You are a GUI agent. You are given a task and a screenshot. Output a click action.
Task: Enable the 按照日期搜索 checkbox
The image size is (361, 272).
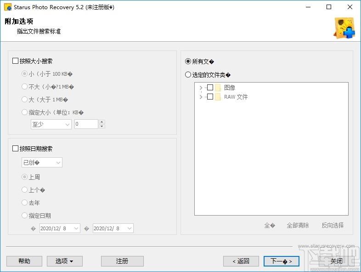pyautogui.click(x=15, y=149)
